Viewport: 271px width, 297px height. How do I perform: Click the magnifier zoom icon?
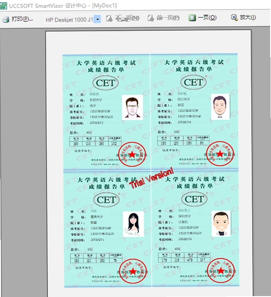click(x=234, y=18)
